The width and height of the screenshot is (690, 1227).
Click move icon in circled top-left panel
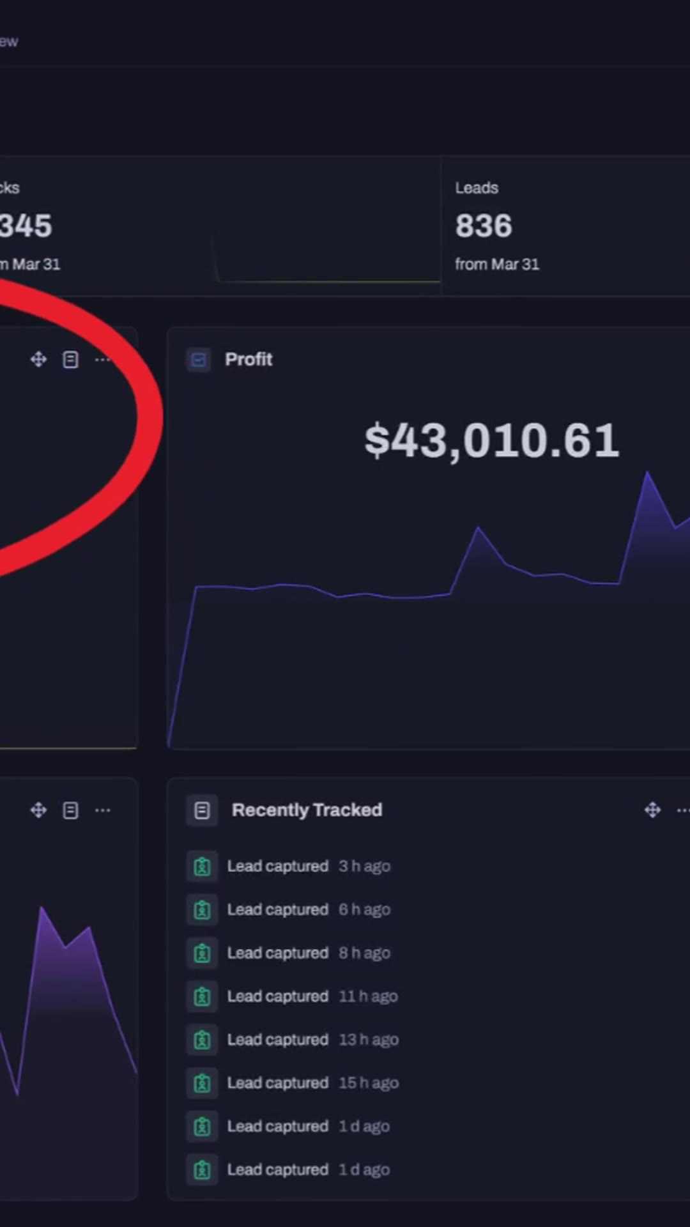click(x=38, y=360)
